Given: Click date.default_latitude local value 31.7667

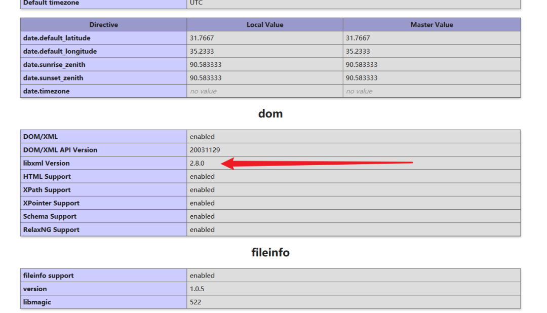Looking at the screenshot, I should [x=202, y=38].
